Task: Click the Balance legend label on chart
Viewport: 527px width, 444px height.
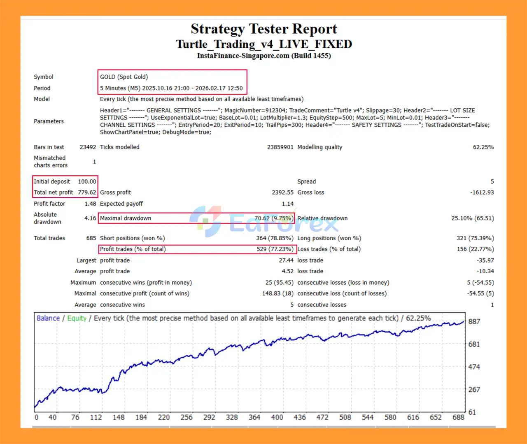Action: click(x=48, y=318)
